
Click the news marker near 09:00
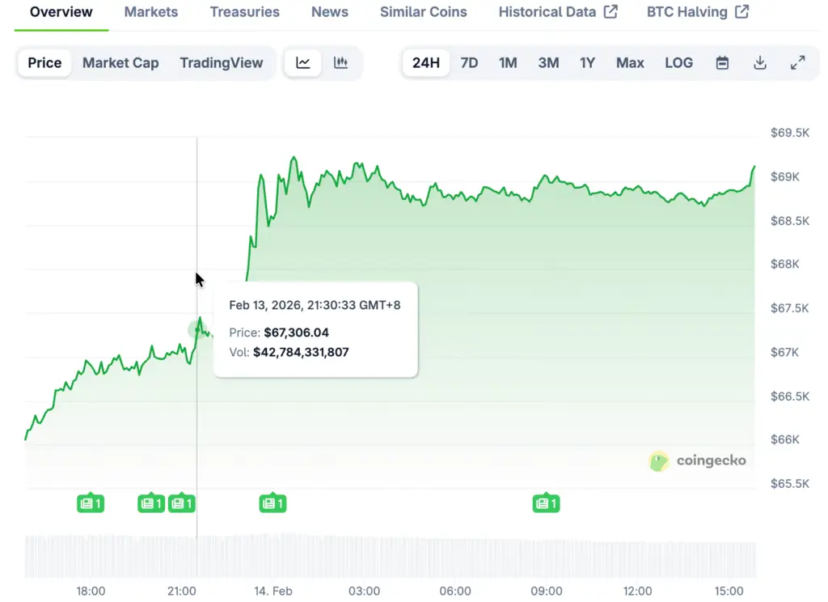click(x=546, y=503)
